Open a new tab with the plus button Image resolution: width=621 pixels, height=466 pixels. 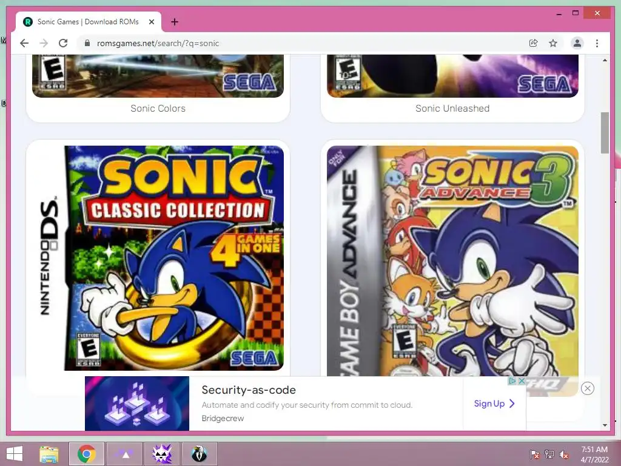point(175,22)
